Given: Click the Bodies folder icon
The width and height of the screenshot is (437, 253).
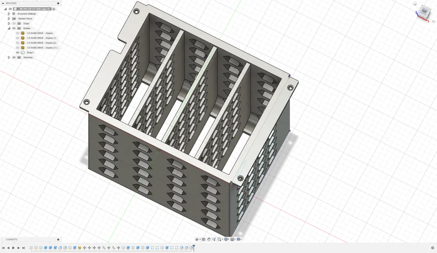Looking at the screenshot, I should click(19, 28).
